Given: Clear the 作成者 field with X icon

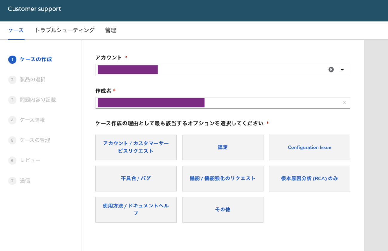Looking at the screenshot, I should click(x=344, y=103).
